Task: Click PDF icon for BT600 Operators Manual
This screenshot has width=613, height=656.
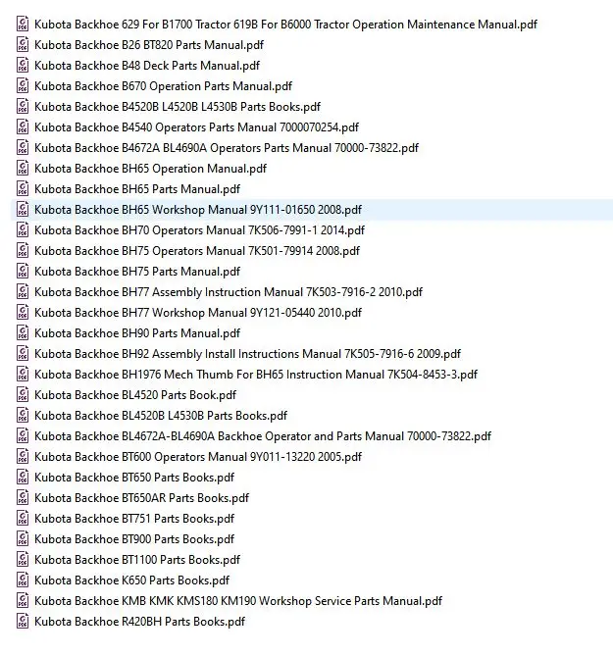Action: coord(23,457)
